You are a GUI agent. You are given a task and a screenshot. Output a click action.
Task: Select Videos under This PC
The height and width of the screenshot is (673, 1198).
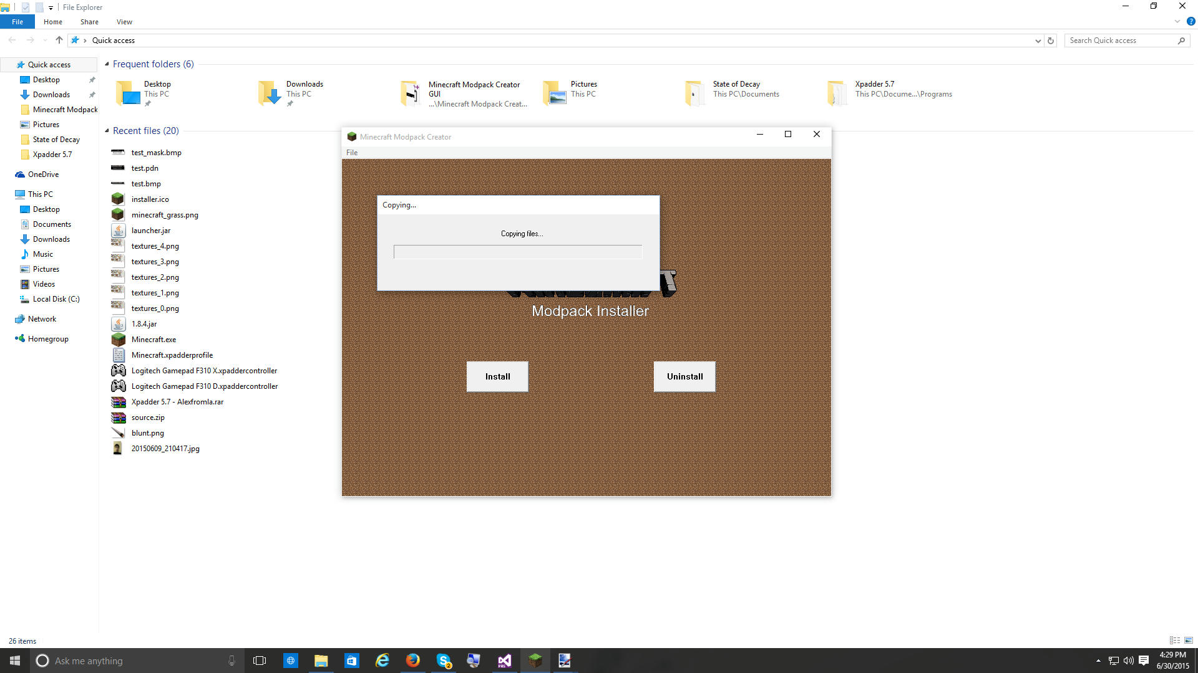coord(44,284)
